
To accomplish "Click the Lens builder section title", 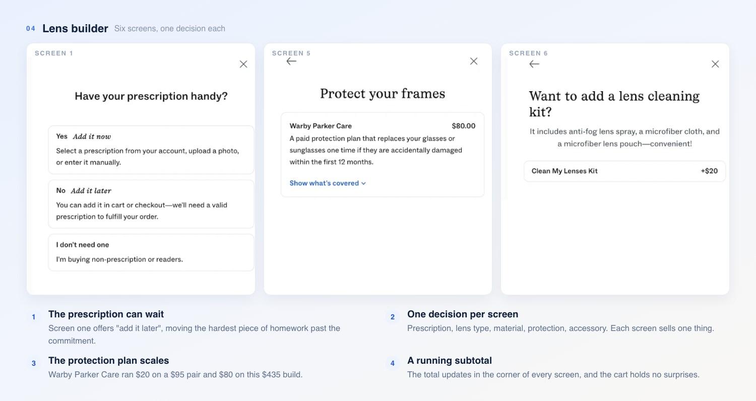I will pyautogui.click(x=75, y=29).
